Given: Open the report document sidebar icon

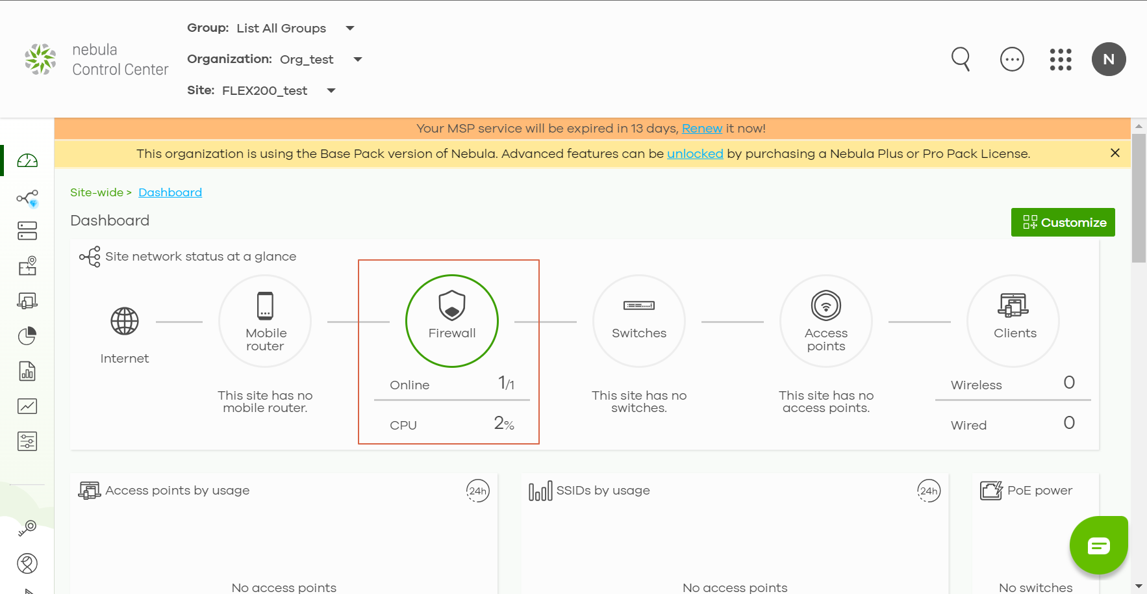Looking at the screenshot, I should click(x=27, y=371).
